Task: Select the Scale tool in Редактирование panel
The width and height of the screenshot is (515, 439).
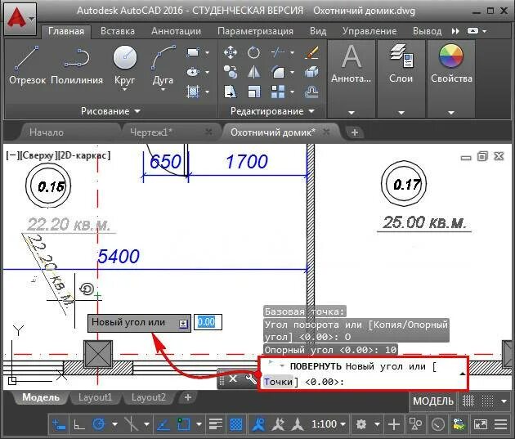Action: [253, 92]
